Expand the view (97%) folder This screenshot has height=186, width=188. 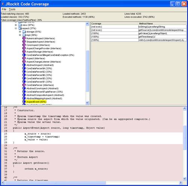(x=16, y=25)
